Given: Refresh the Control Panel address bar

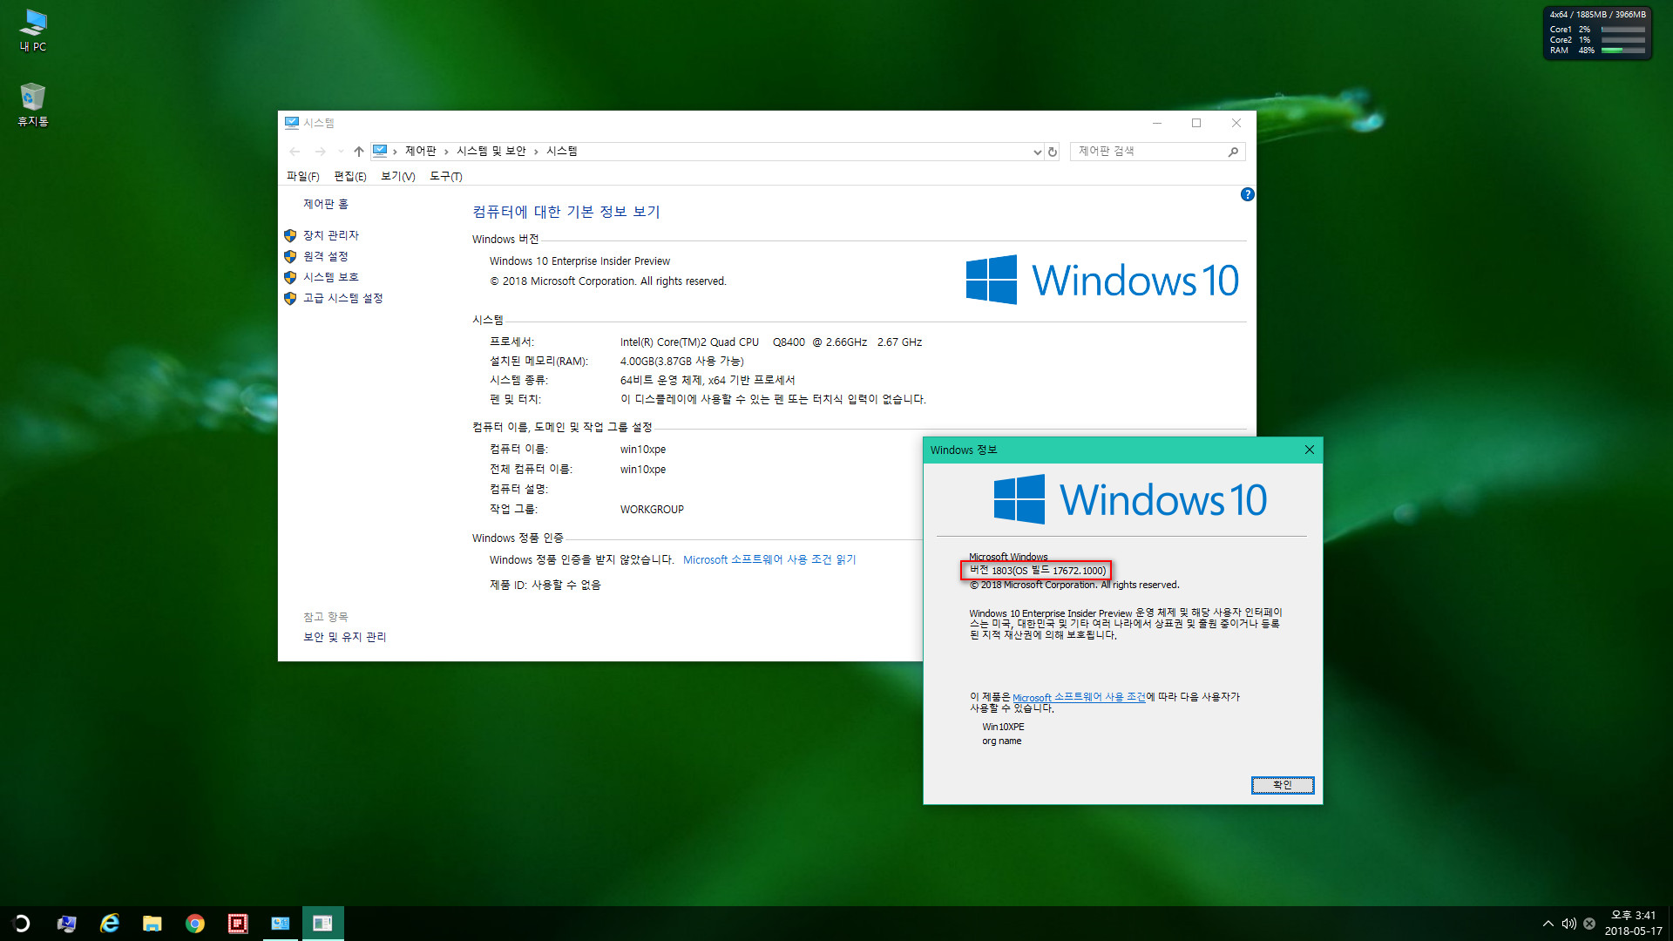Looking at the screenshot, I should [x=1053, y=152].
